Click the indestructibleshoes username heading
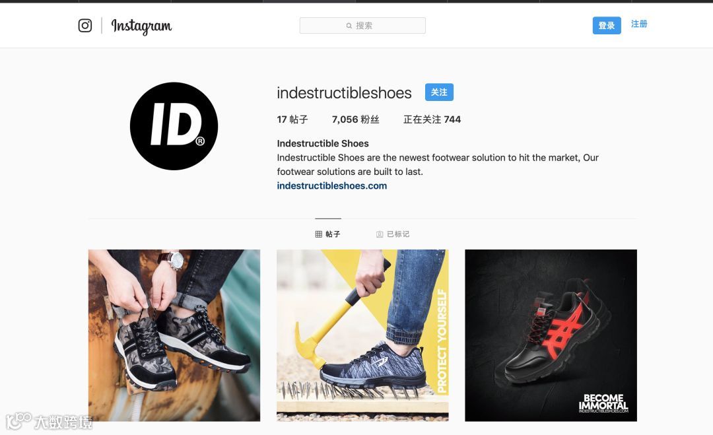 344,92
